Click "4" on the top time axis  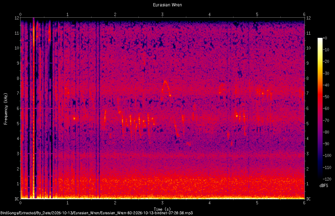pos(210,14)
